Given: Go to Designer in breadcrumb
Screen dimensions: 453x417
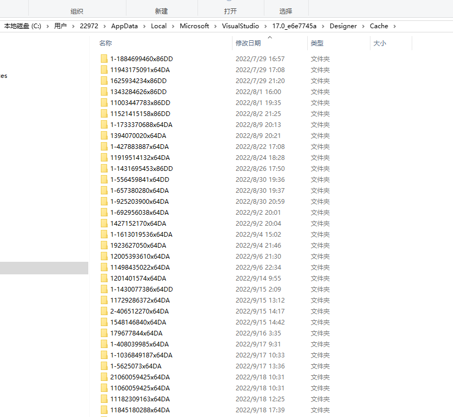Looking at the screenshot, I should [343, 26].
